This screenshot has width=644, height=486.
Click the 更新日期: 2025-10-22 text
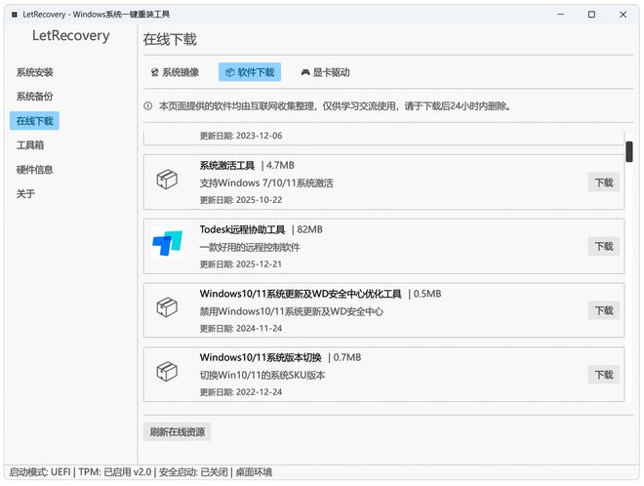(x=241, y=200)
